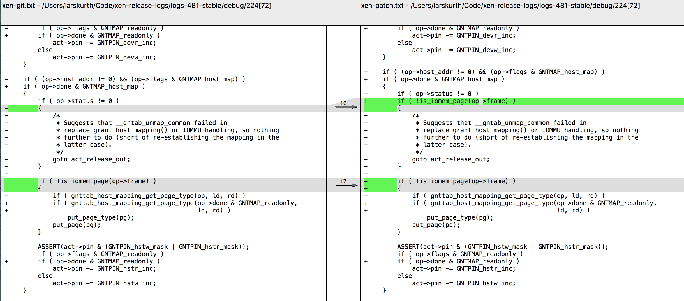Click 'act->pin -= GNTPIN_hstw_inc;' in right pane
Image resolution: width=684 pixels, height=301 pixels.
(x=463, y=283)
